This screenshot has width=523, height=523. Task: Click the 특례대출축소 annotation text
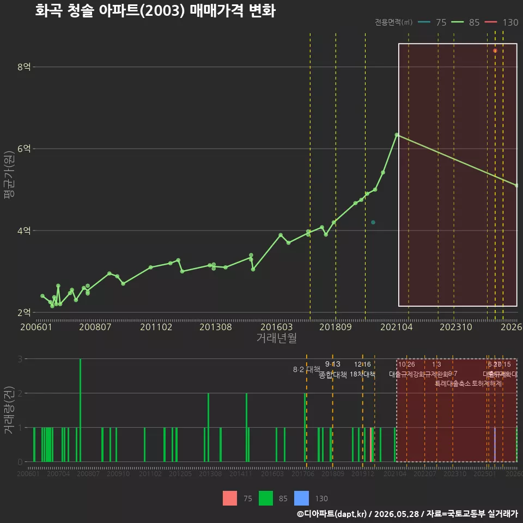453,384
